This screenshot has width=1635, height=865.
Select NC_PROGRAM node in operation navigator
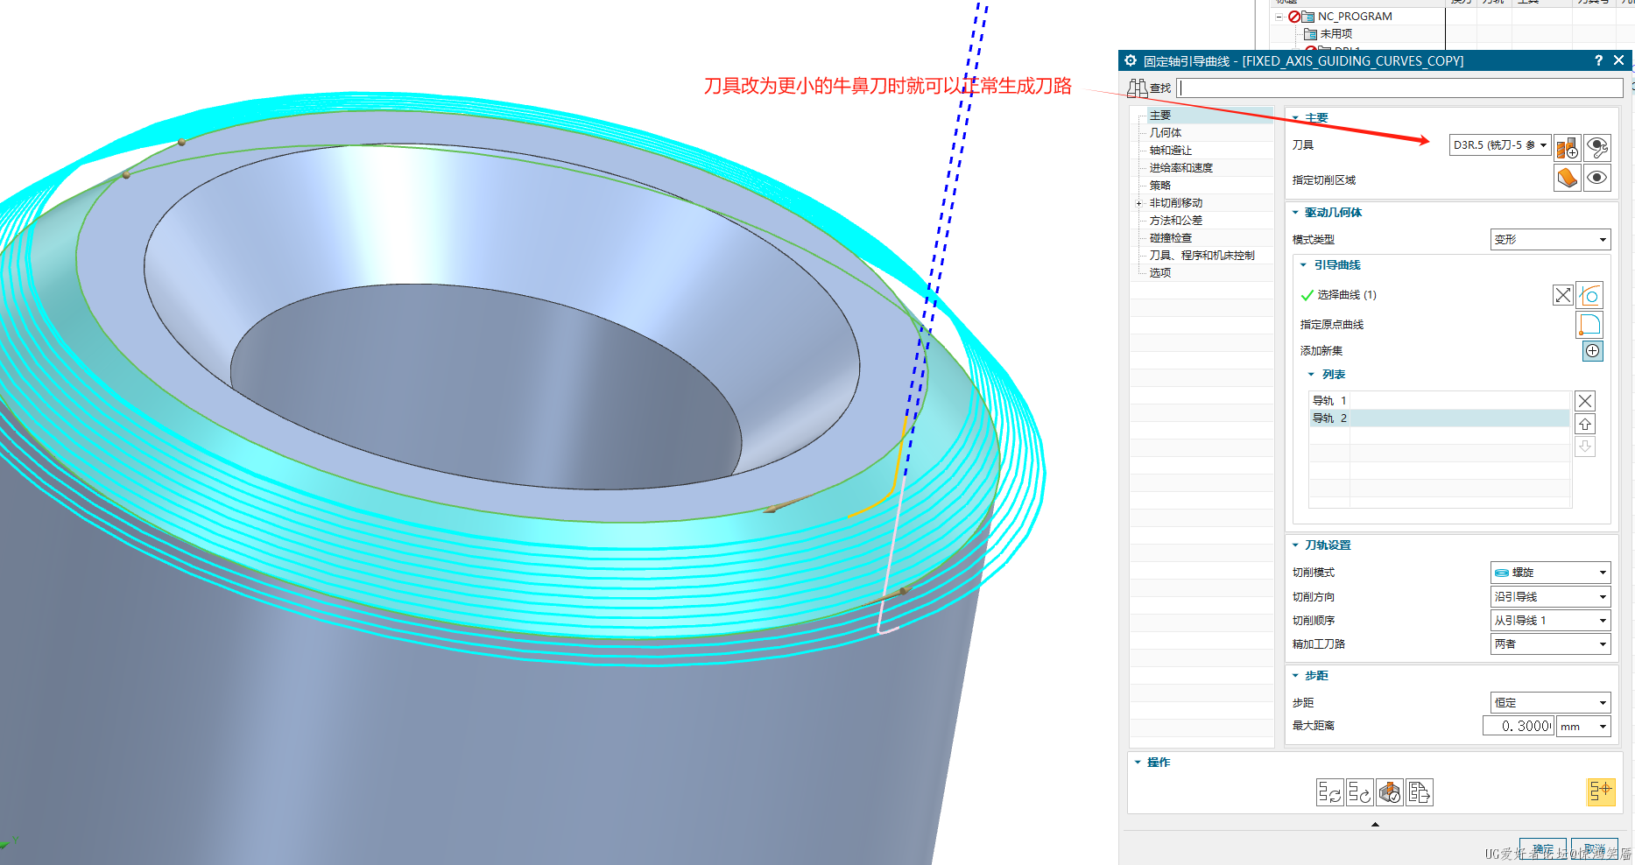point(1354,17)
